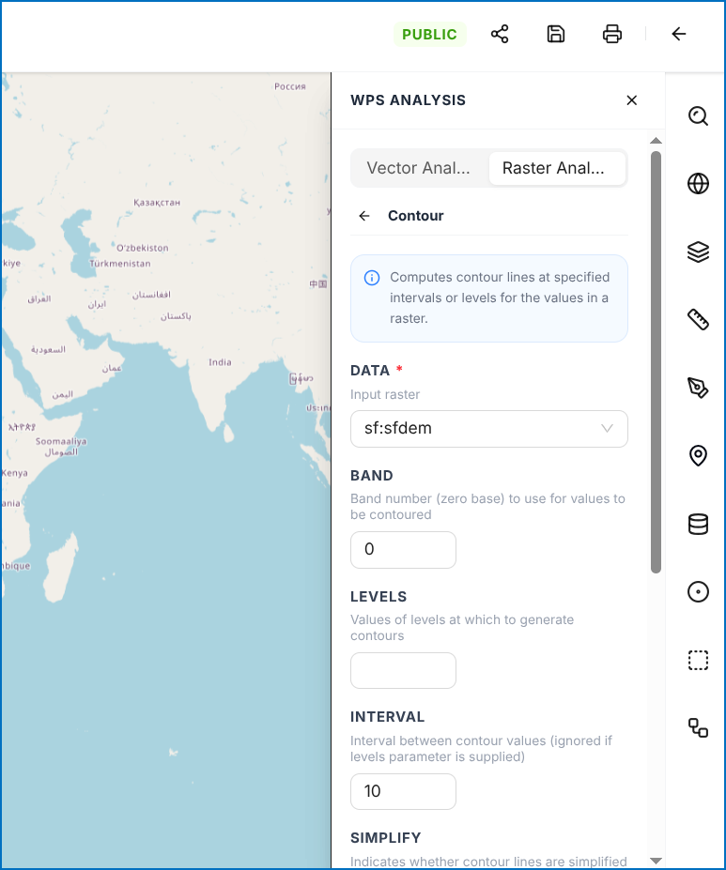Open the database icon in sidebar

[698, 524]
